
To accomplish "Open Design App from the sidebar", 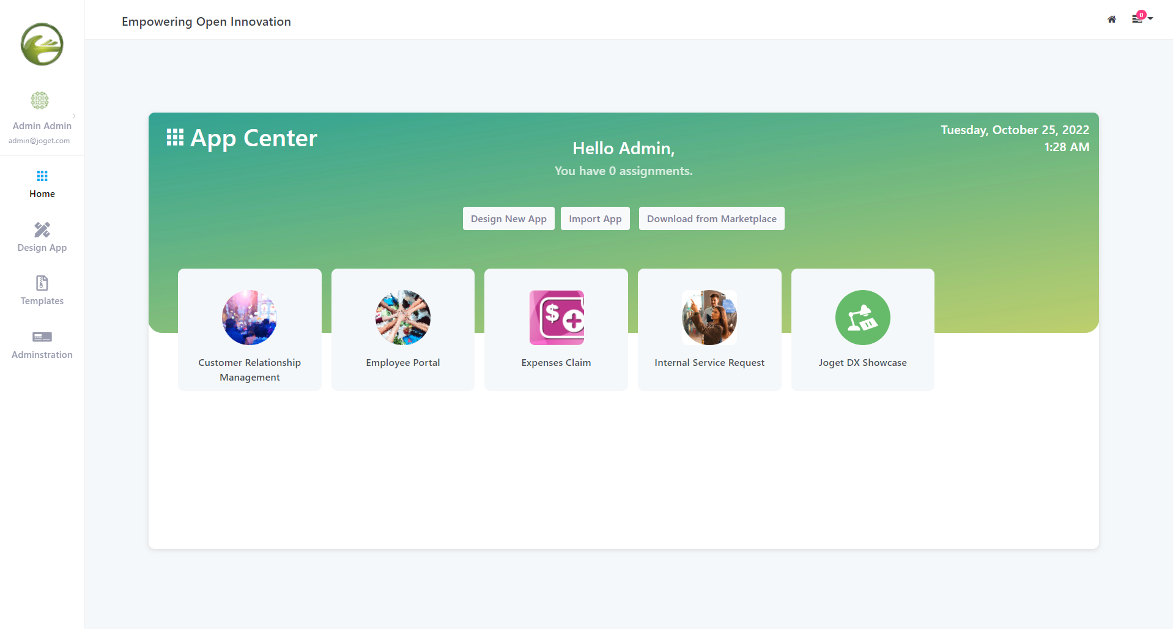I will click(42, 237).
